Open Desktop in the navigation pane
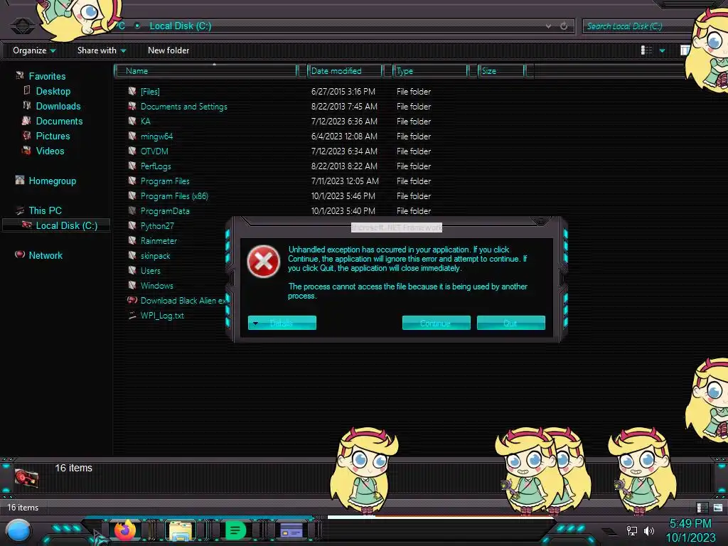 pyautogui.click(x=53, y=91)
